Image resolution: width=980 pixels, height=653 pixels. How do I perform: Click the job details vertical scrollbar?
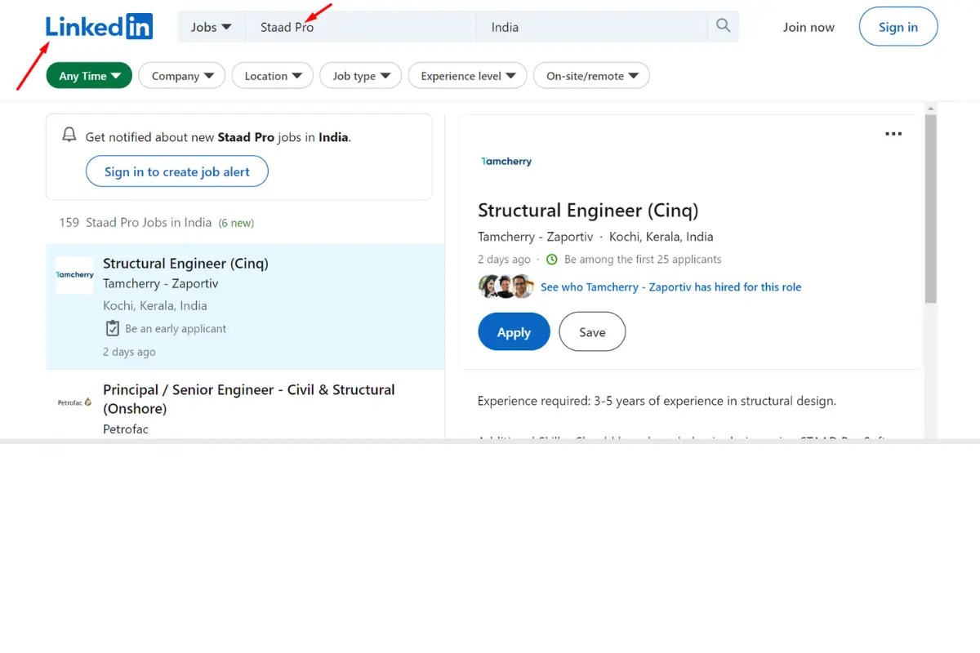point(930,209)
